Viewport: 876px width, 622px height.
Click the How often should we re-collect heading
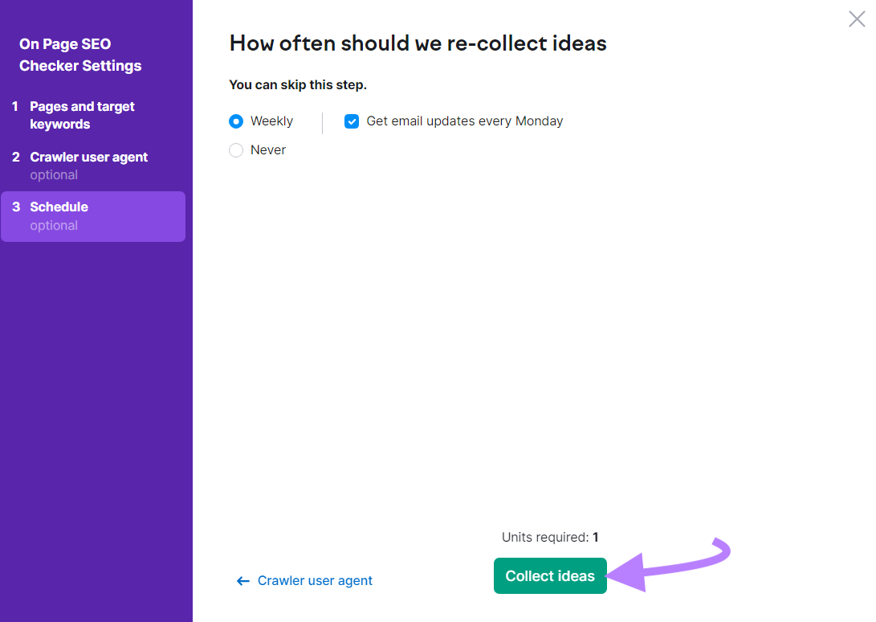pyautogui.click(x=418, y=43)
